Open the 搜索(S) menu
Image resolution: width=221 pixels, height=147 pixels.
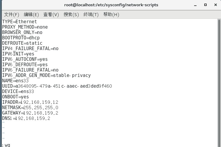pyautogui.click(x=71, y=14)
